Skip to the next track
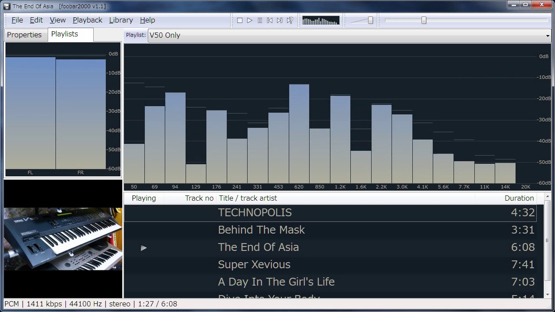The image size is (555, 312). click(x=280, y=20)
